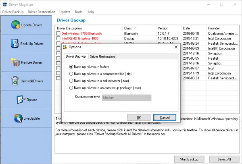This screenshot has width=242, height=164.
Task: Sort by the Version column header
Action: (x=169, y=28)
